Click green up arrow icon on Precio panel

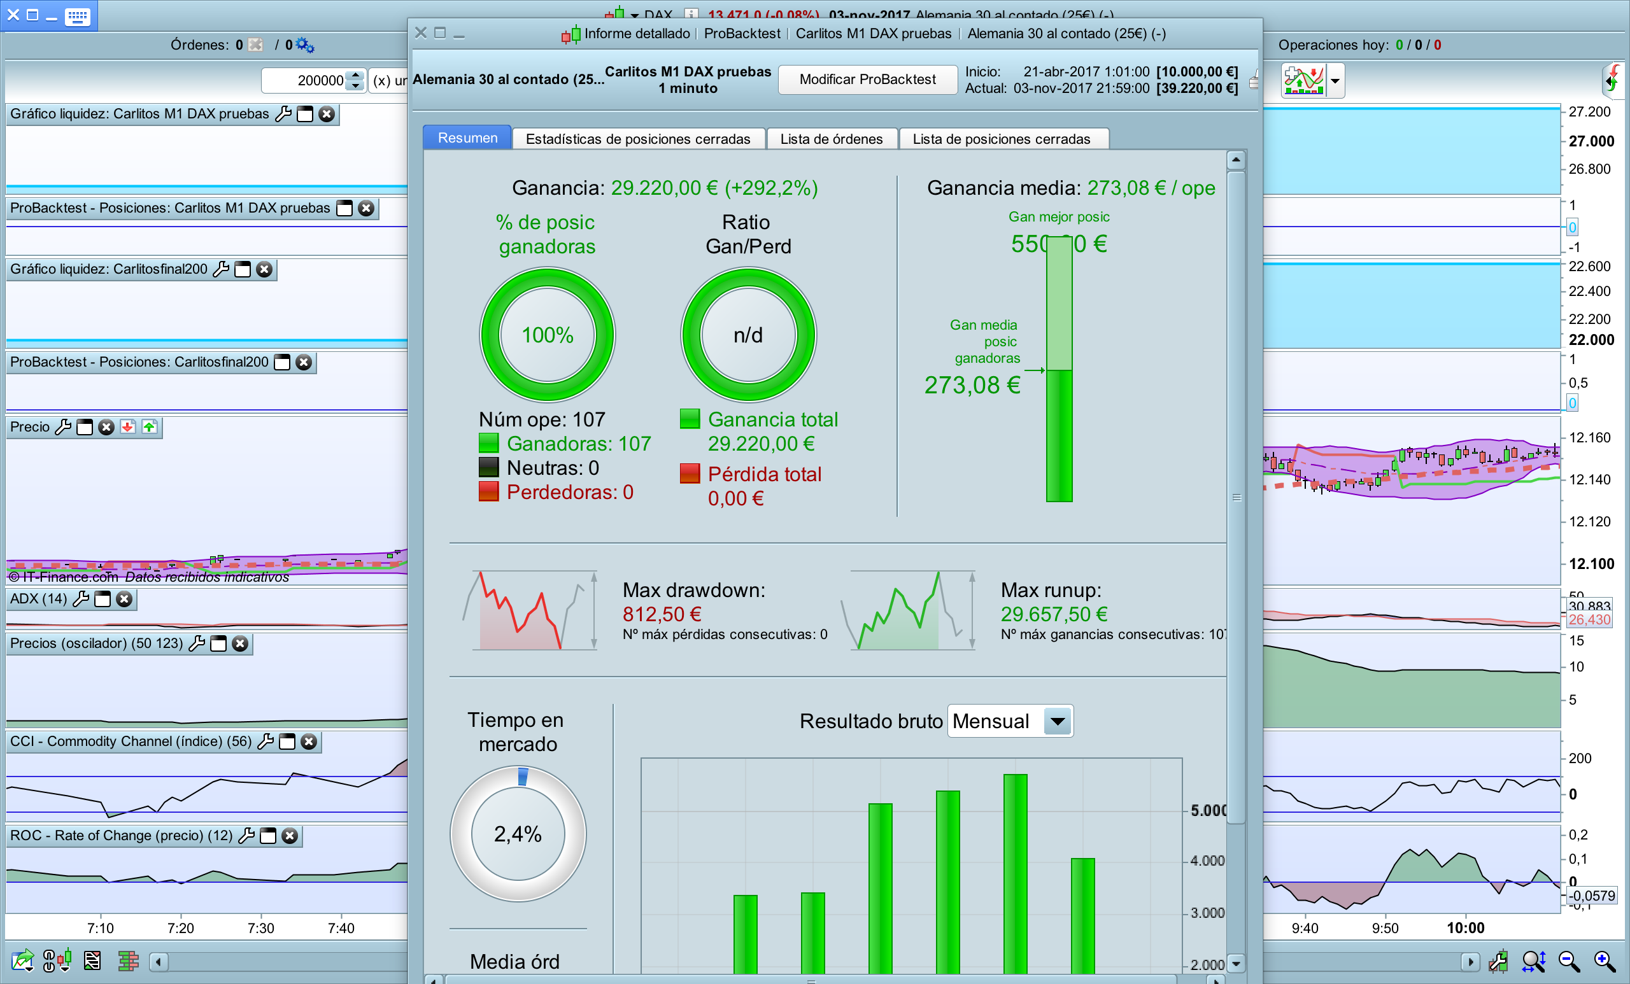150,427
